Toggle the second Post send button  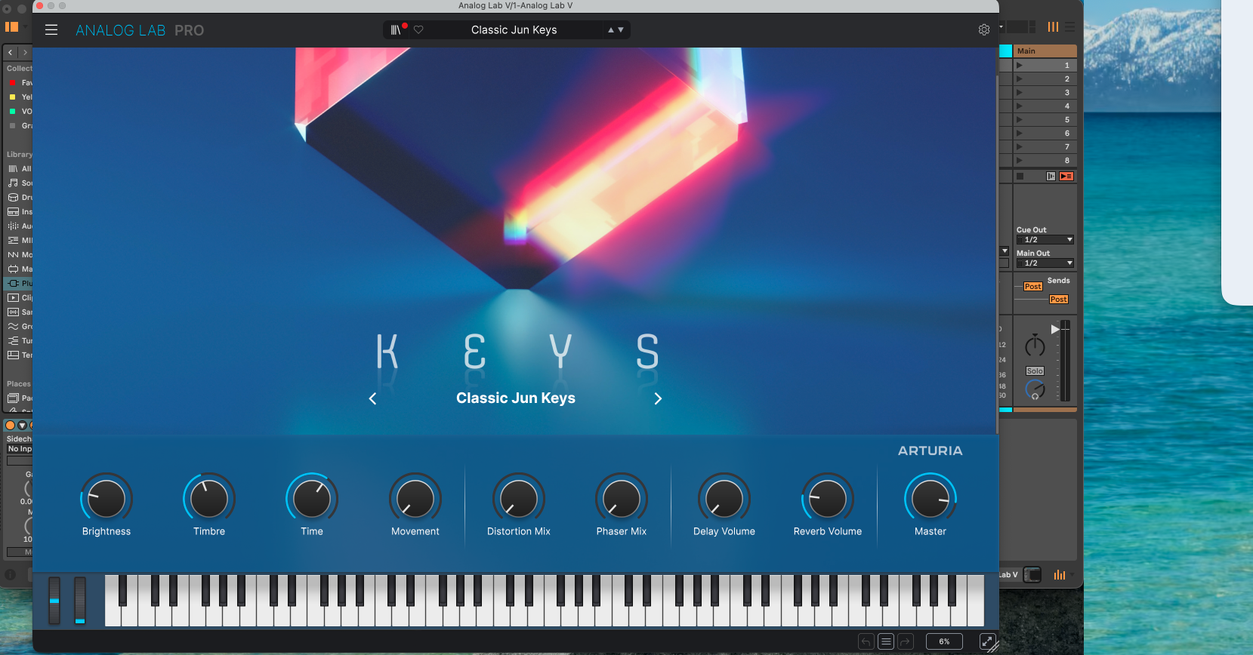(1059, 300)
